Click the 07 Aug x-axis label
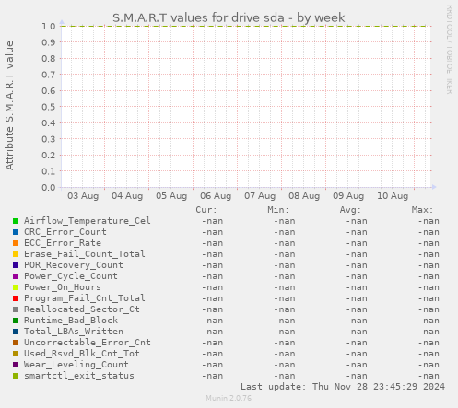Image resolution: width=458 pixels, height=408 pixels. 260,196
